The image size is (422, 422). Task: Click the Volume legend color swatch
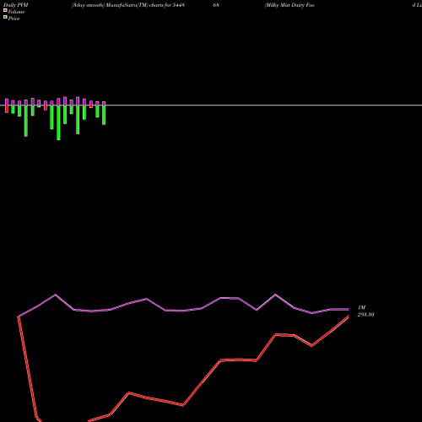click(x=5, y=10)
